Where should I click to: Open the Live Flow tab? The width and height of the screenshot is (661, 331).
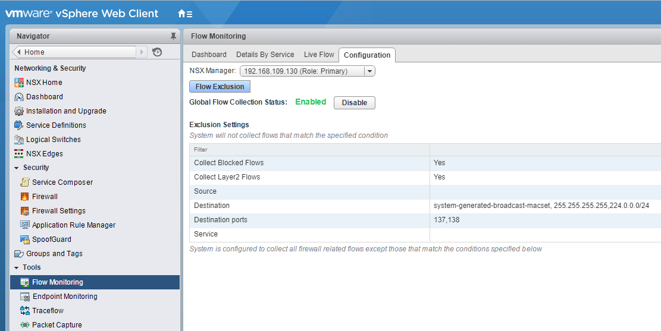319,55
